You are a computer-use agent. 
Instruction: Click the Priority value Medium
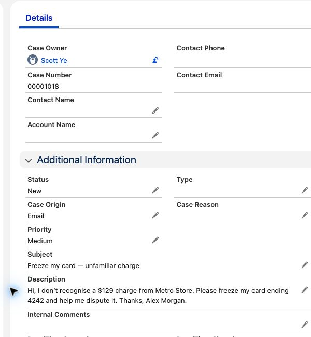(x=40, y=241)
